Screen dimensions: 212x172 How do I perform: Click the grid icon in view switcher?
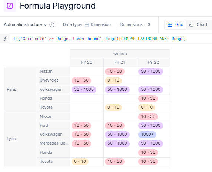[170, 25]
